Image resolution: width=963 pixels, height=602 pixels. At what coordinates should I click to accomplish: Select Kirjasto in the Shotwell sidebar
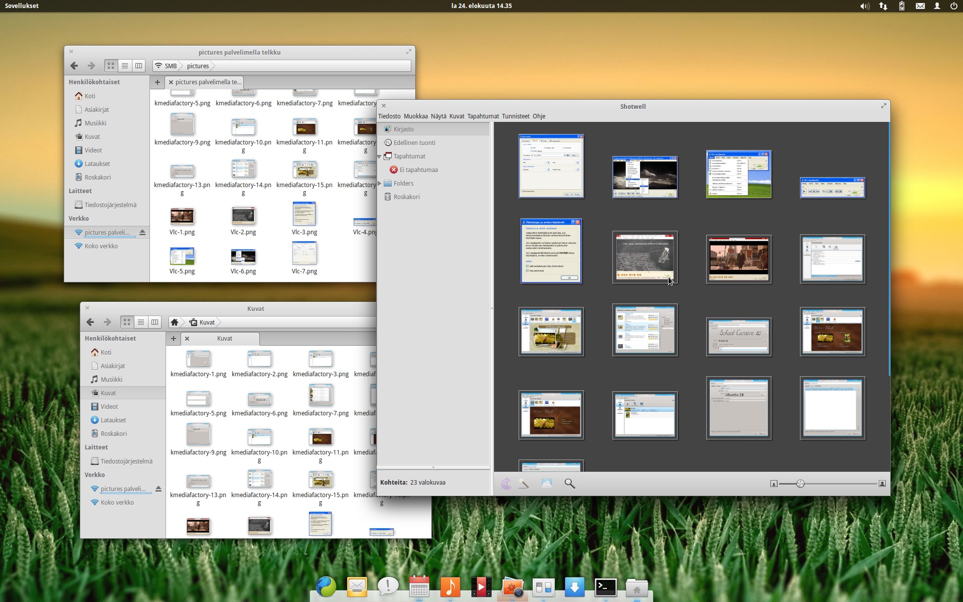coord(434,129)
